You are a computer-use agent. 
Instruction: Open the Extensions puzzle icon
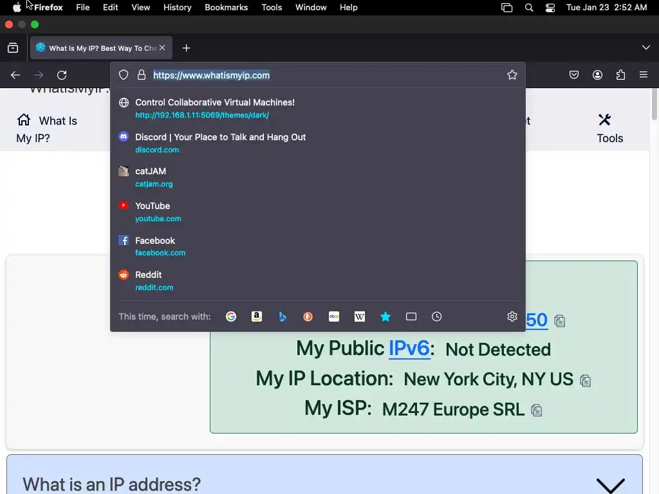point(620,75)
